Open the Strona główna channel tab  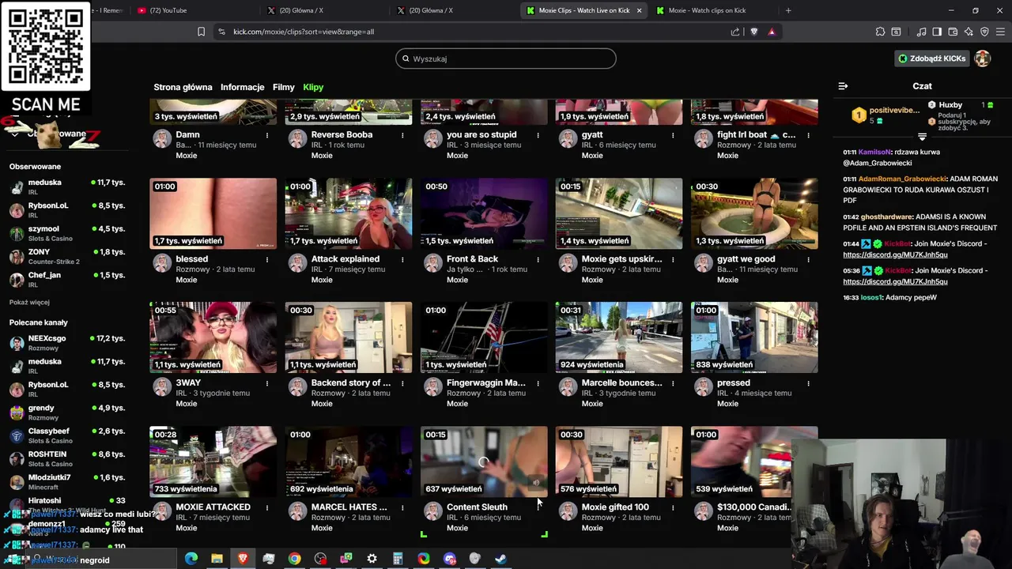coord(183,87)
